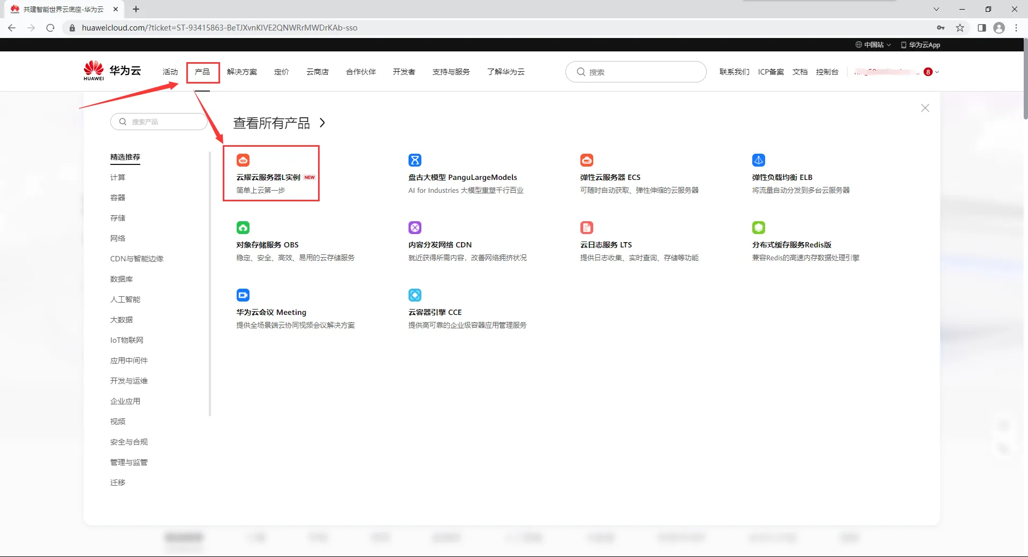
Task: Open the 合作伙伴 menu
Action: tap(361, 72)
